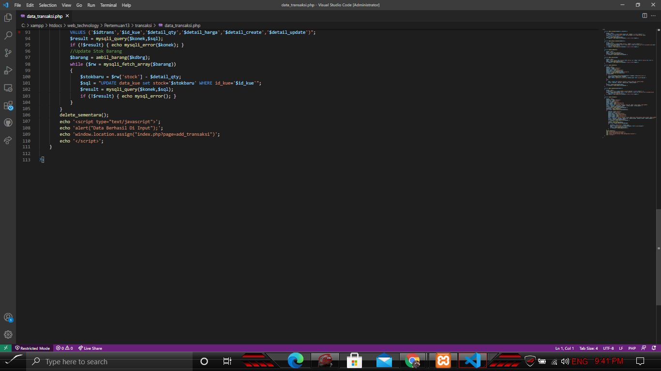
Task: Open Task View on taskbar
Action: click(227, 361)
